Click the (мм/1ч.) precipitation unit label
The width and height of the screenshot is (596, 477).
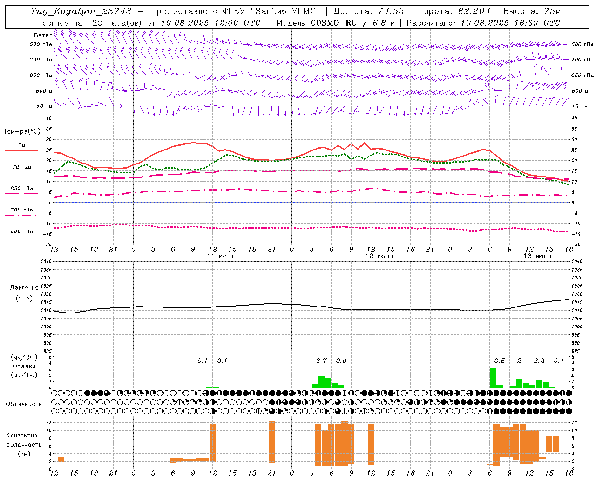[24, 375]
